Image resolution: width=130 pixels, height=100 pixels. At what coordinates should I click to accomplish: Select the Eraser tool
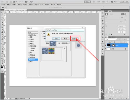click(x=2, y=37)
